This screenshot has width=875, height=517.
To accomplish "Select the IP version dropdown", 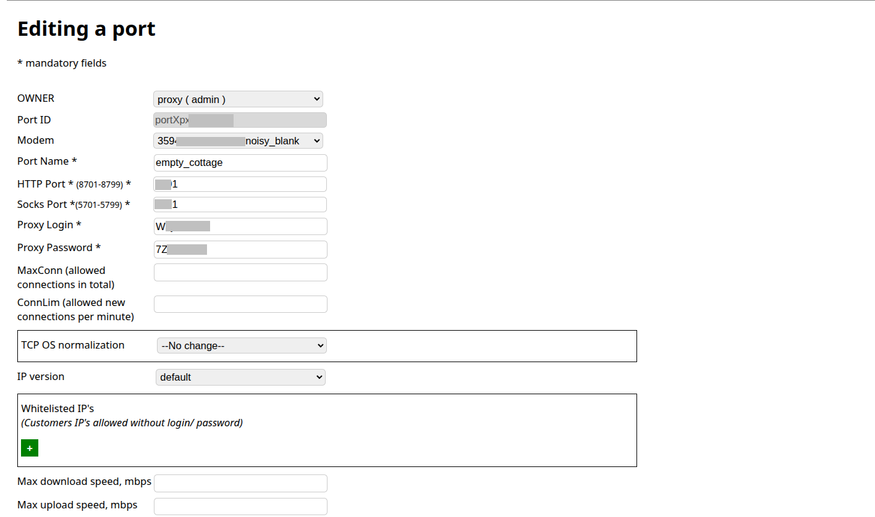I will (240, 377).
